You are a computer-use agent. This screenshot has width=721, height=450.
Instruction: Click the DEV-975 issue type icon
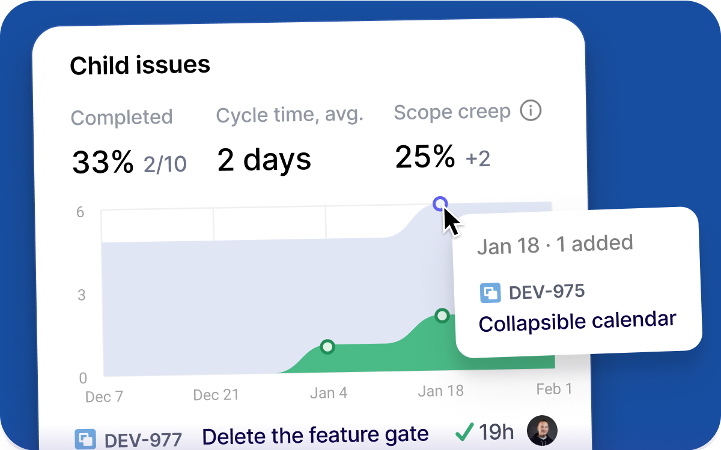point(490,293)
